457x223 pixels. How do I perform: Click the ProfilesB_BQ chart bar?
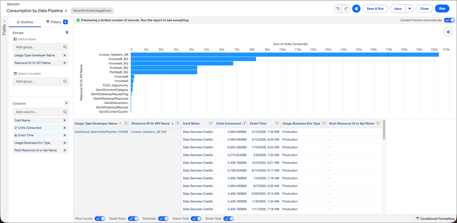click(x=164, y=72)
